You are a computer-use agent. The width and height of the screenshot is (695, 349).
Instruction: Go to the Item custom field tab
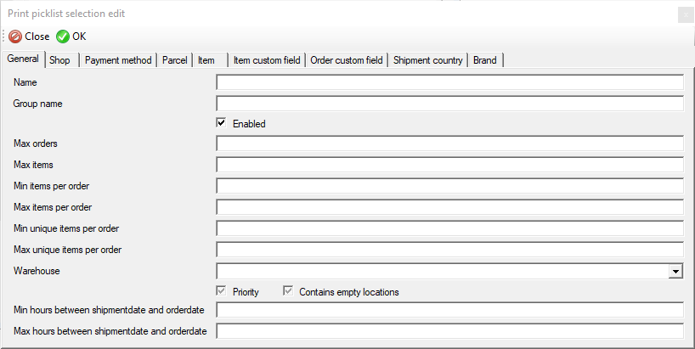pos(267,60)
